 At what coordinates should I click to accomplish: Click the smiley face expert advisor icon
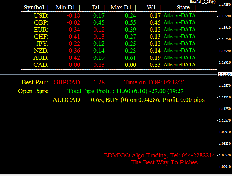pos(213,2)
